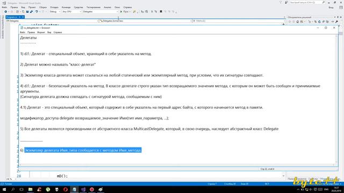Click the highlighted line 6 text in Notepad
The height and width of the screenshot is (193, 344).
pos(83,150)
